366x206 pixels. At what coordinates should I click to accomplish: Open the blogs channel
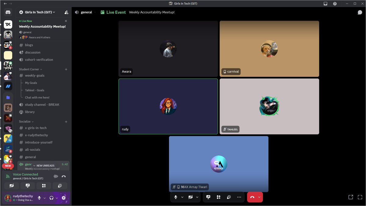44,45
